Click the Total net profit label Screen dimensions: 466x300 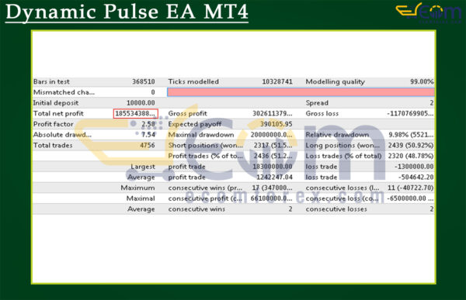click(x=58, y=113)
